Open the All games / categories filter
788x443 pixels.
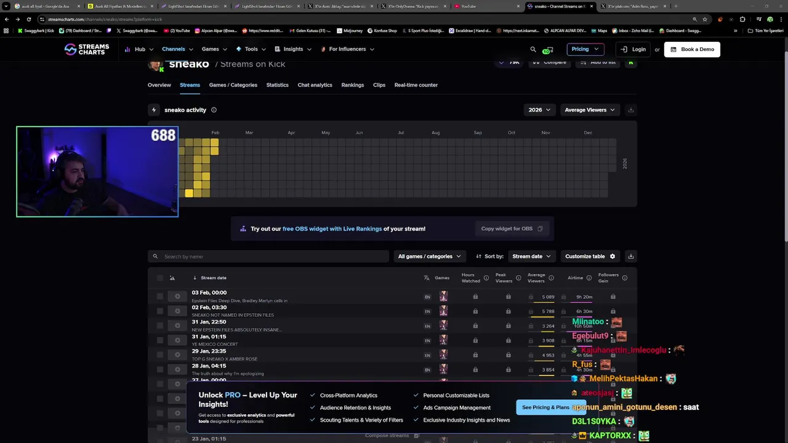coord(430,257)
